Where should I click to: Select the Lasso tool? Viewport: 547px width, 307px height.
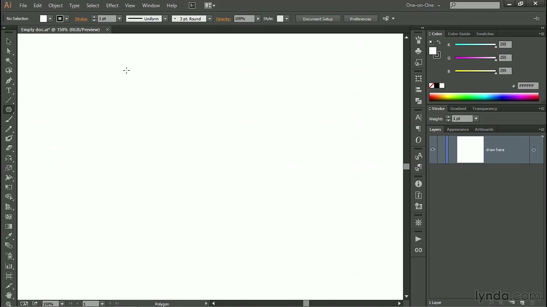9,71
